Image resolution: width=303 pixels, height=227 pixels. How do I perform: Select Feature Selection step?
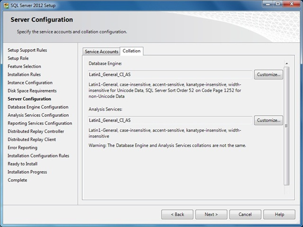24,66
